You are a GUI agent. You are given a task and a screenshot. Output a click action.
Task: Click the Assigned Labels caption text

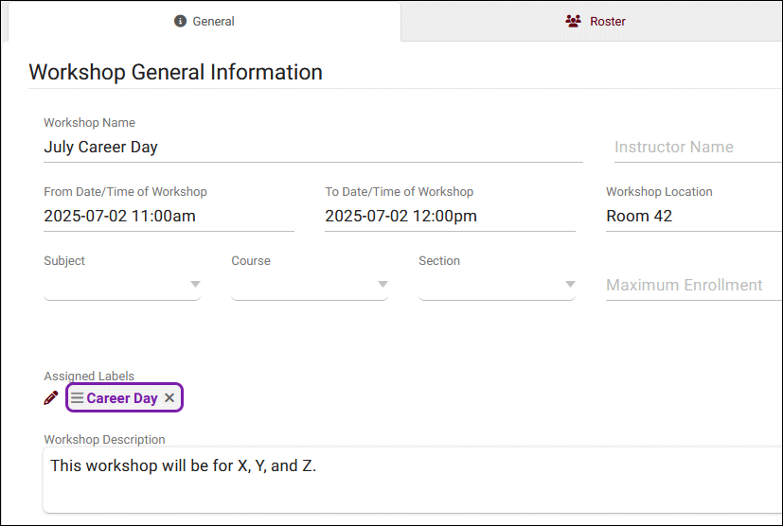89,377
